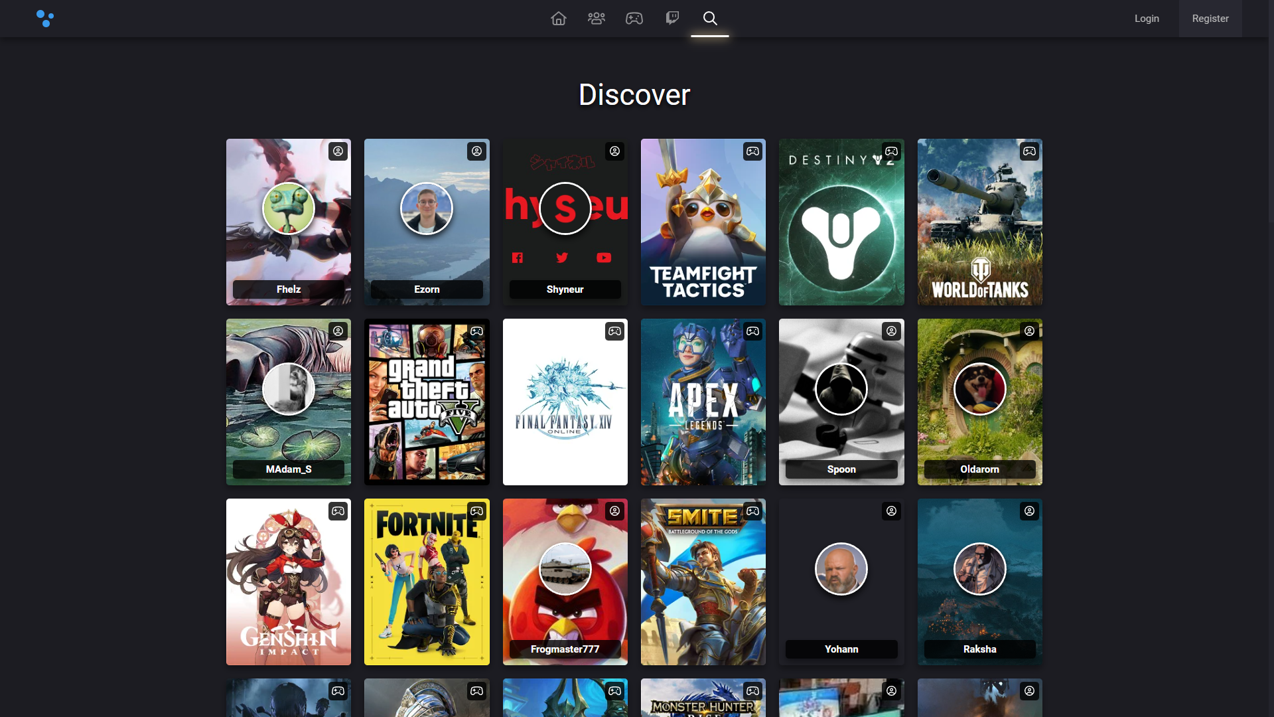Click the user badge icon on Fhelz card
The image size is (1274, 717).
(338, 151)
